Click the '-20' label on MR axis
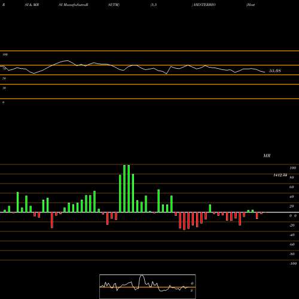This screenshot has width=299, height=299. click(x=292, y=225)
